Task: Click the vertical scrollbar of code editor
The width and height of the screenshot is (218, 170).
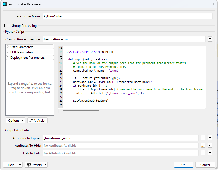Action: [x=208, y=89]
